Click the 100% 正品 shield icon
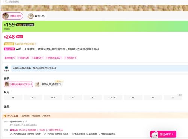The image size is (188, 139). (x=5, y=116)
